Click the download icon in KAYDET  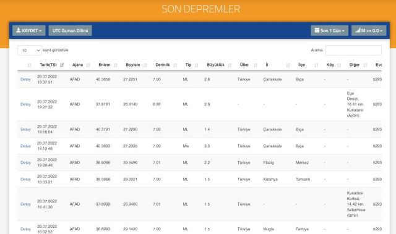(x=19, y=30)
